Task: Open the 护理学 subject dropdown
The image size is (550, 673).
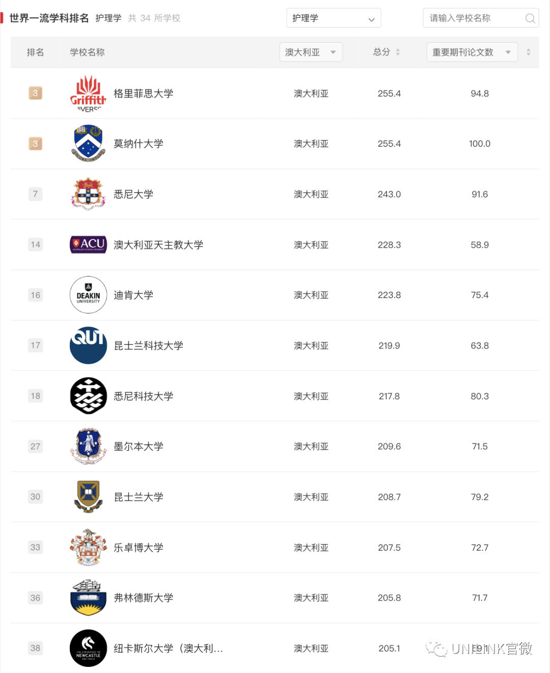Action: pos(334,18)
